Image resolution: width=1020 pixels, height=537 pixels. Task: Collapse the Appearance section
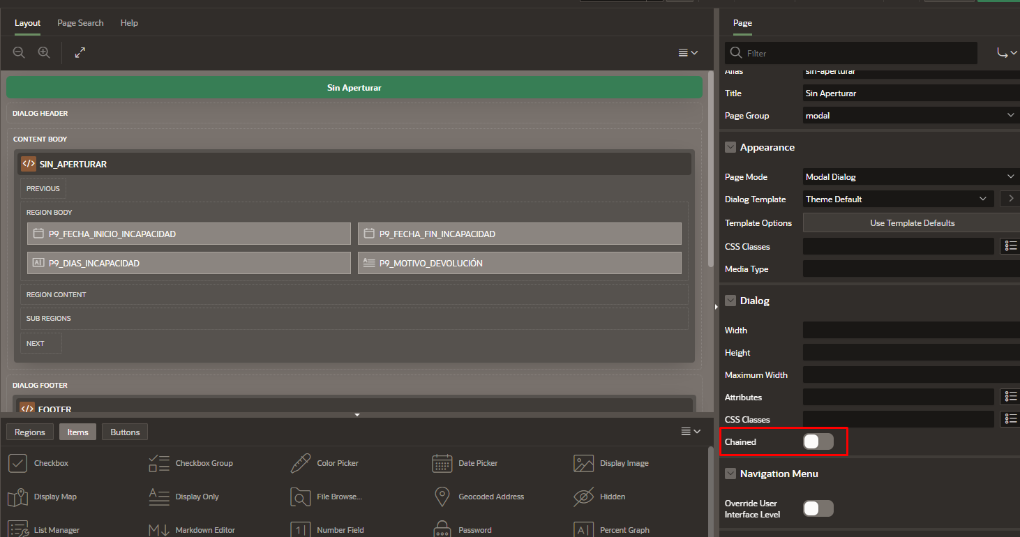click(730, 147)
